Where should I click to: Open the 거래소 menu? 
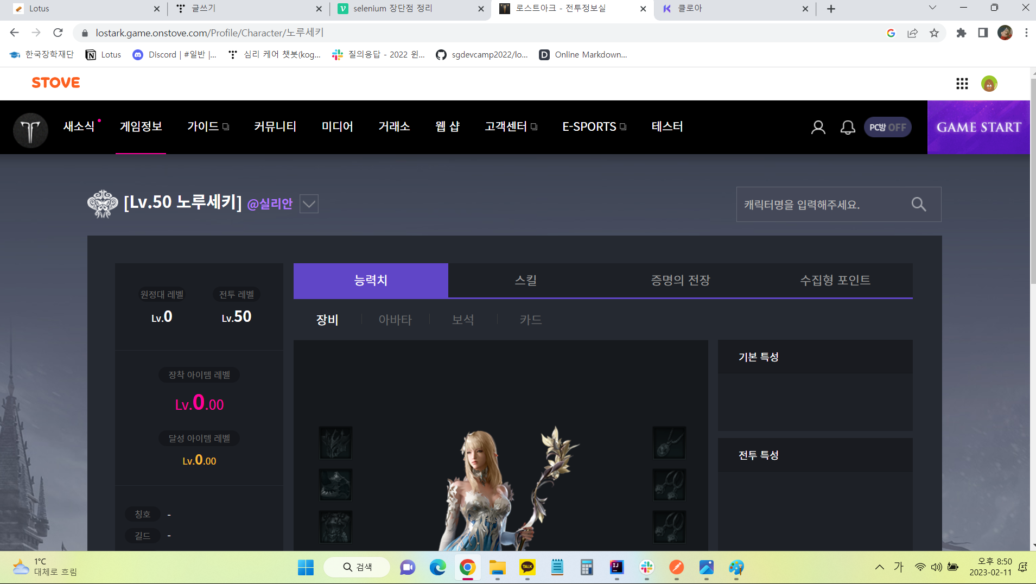[x=394, y=126]
